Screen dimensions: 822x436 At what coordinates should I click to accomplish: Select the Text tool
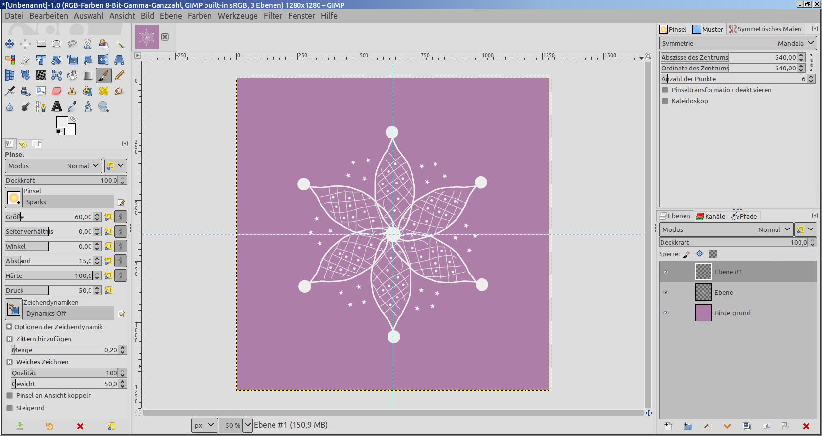[57, 107]
